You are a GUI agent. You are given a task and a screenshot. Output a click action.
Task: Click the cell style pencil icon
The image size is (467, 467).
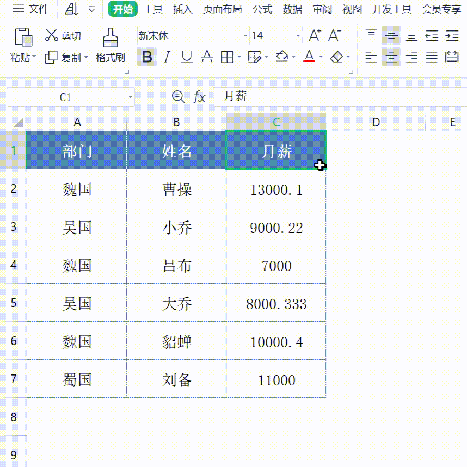254,57
